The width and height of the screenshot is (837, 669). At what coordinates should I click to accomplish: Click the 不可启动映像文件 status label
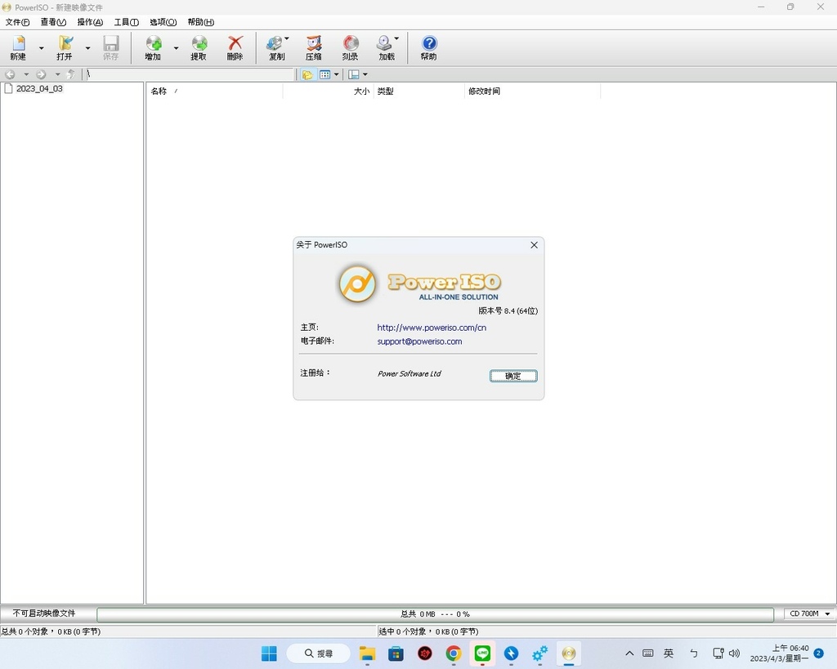pos(44,613)
